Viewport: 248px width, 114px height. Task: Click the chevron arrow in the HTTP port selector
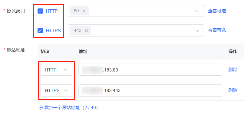[x=197, y=11]
